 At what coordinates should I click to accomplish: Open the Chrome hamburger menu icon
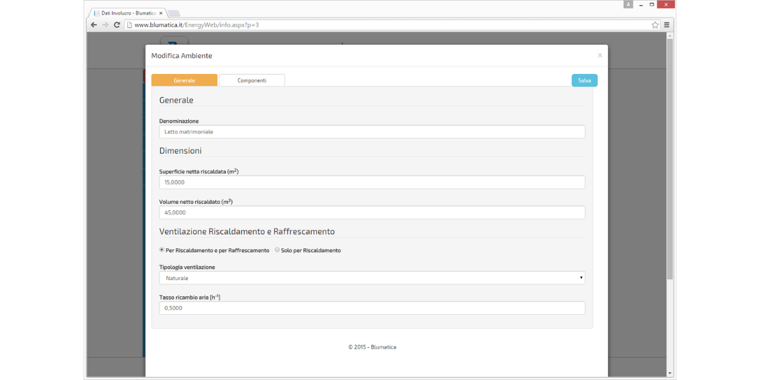667,25
